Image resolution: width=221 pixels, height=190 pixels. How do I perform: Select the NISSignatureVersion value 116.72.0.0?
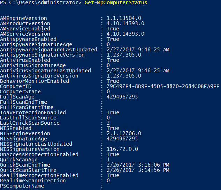(122, 149)
